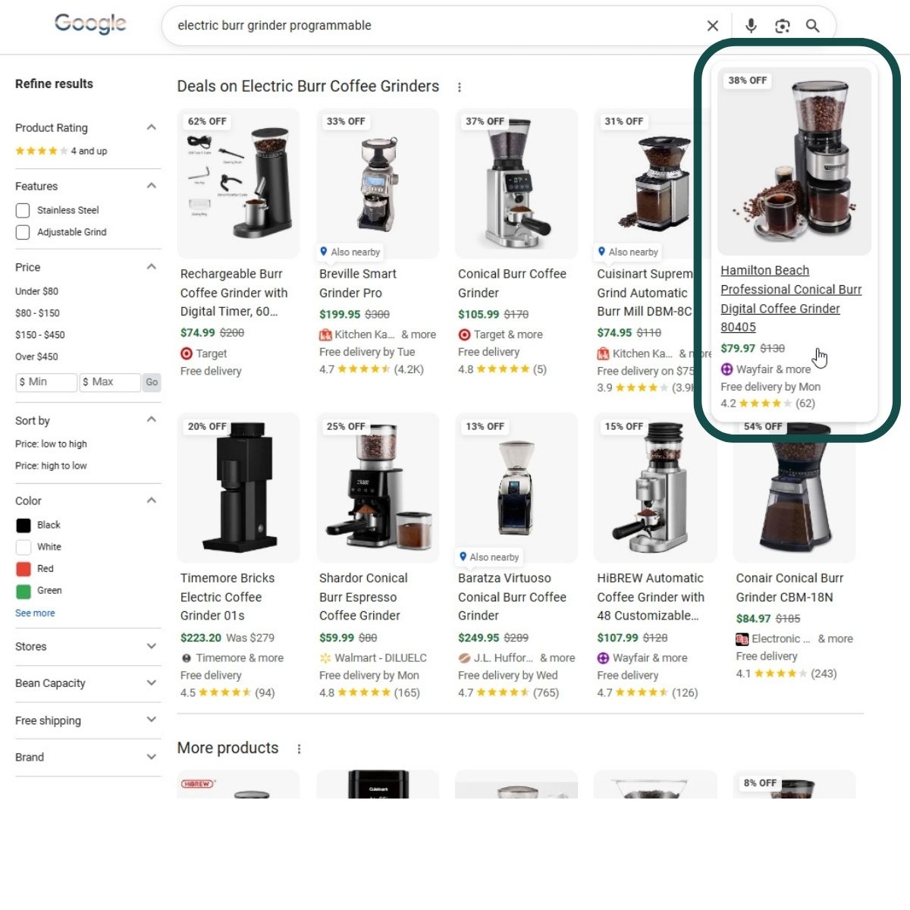Open more options next to More products
This screenshot has height=910, width=910.
[299, 748]
